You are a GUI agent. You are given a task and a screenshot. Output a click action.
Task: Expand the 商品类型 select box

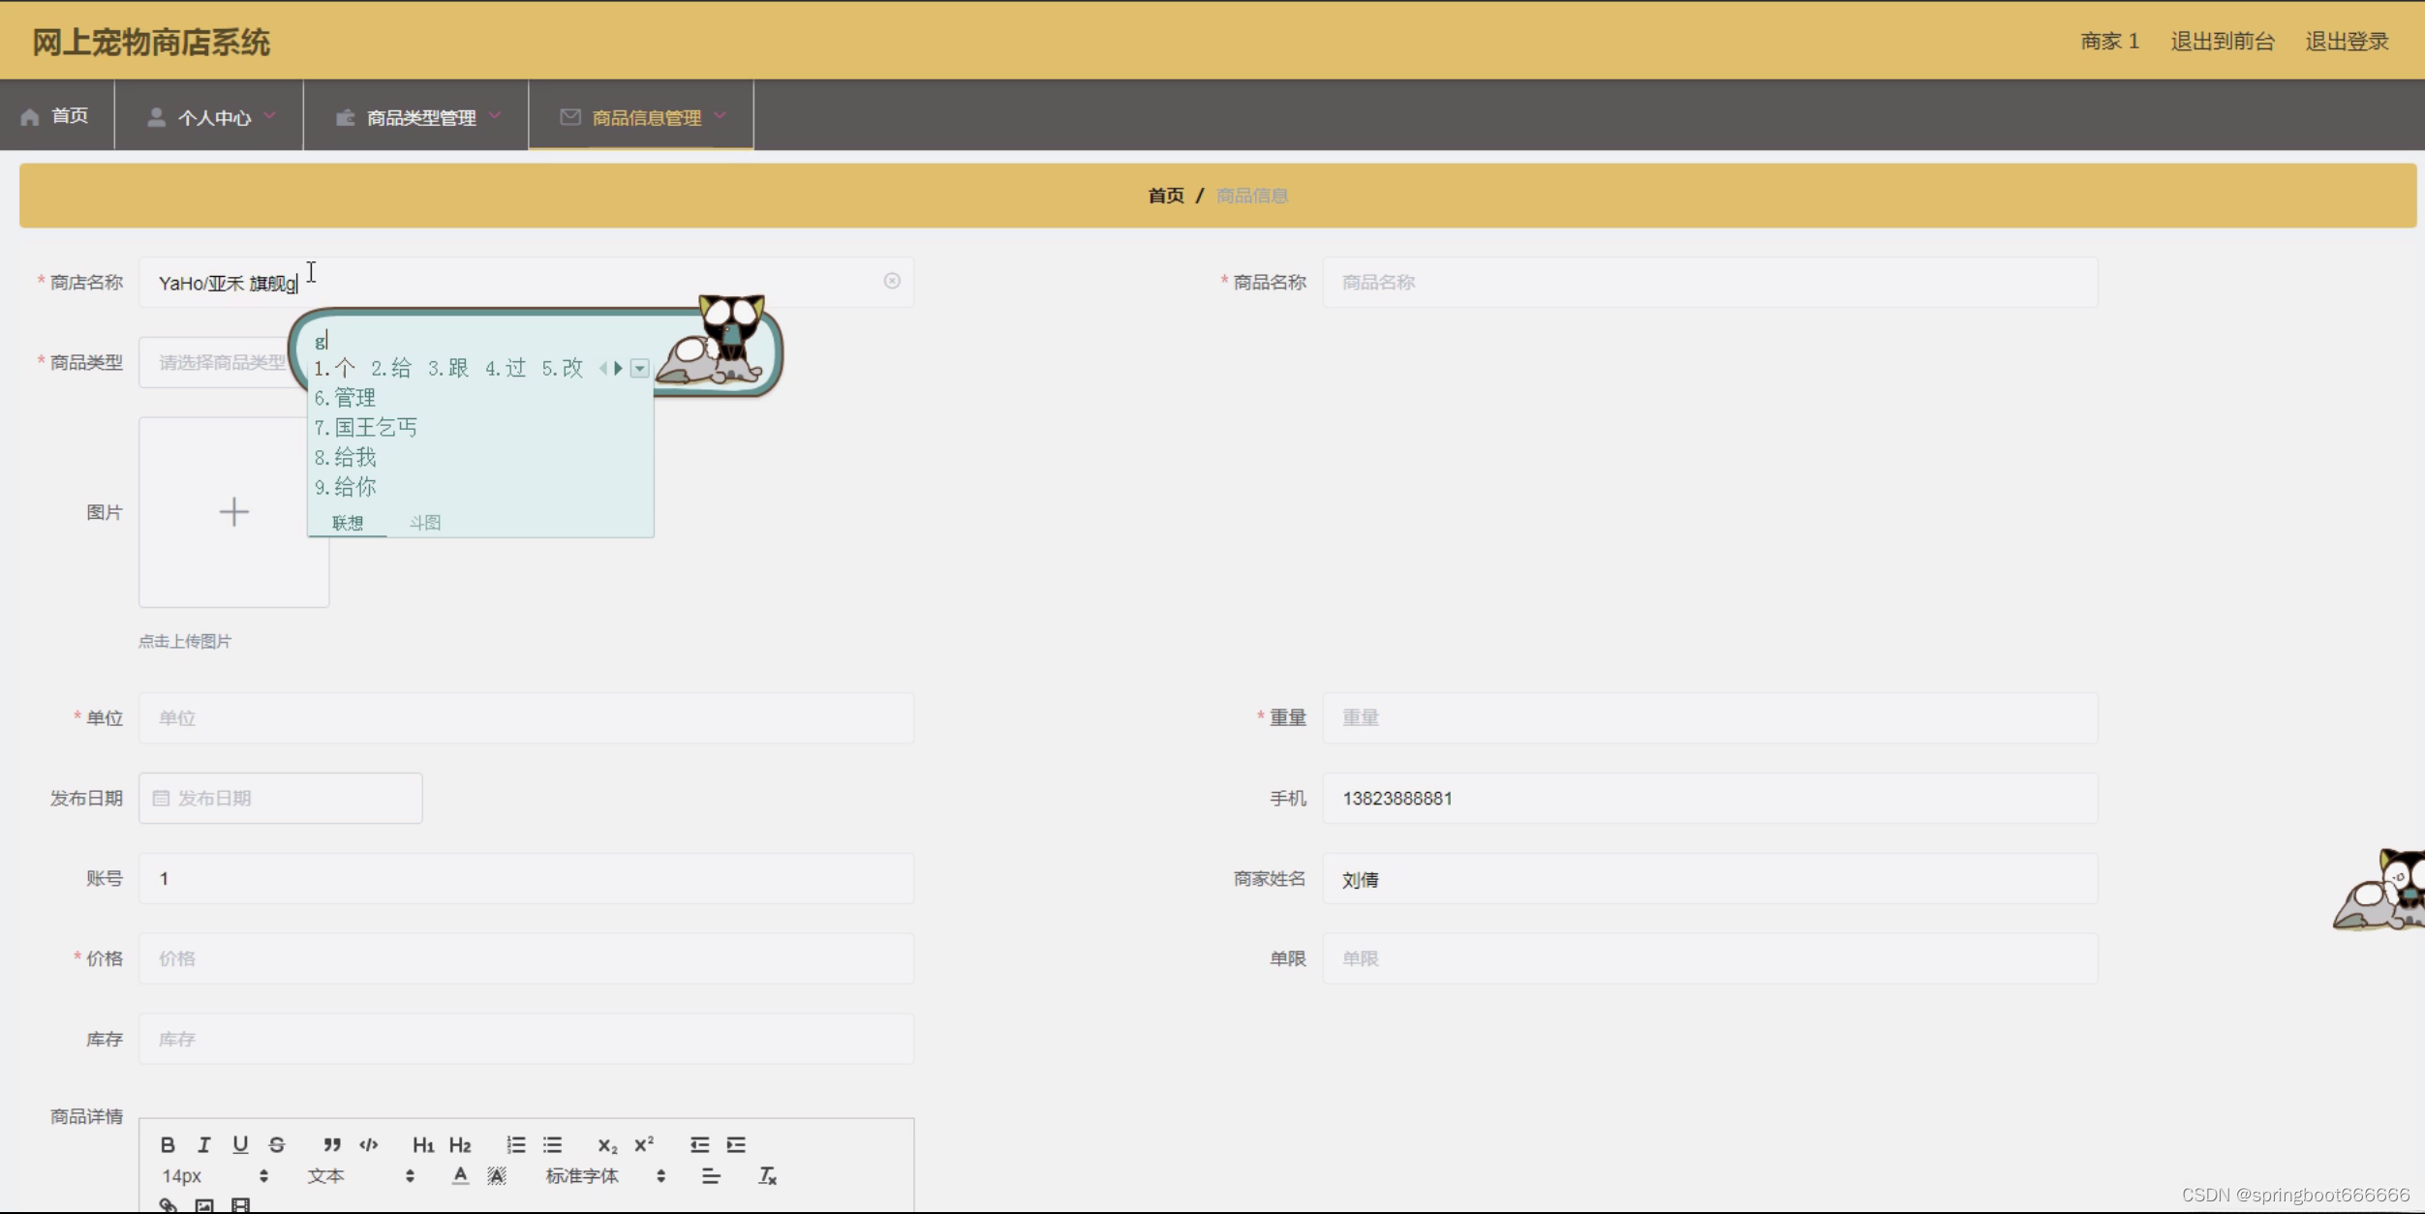pos(223,362)
